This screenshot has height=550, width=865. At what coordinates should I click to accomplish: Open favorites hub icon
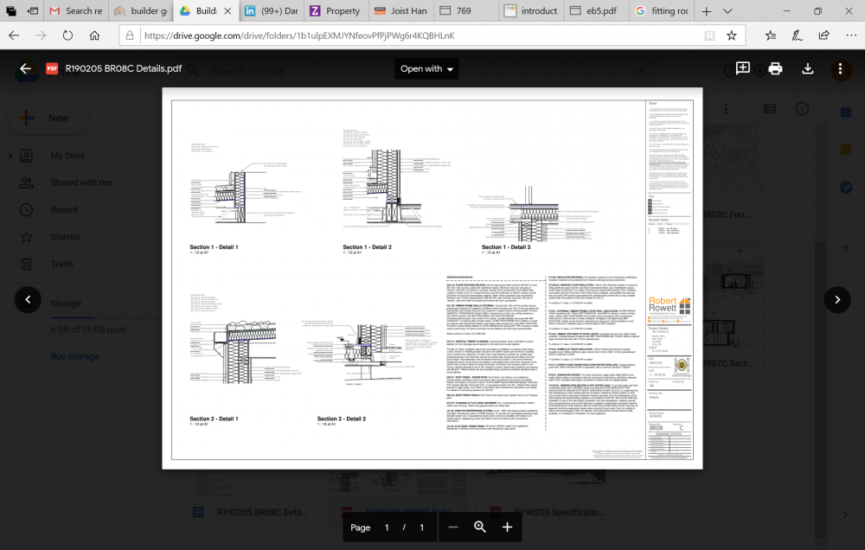(771, 35)
